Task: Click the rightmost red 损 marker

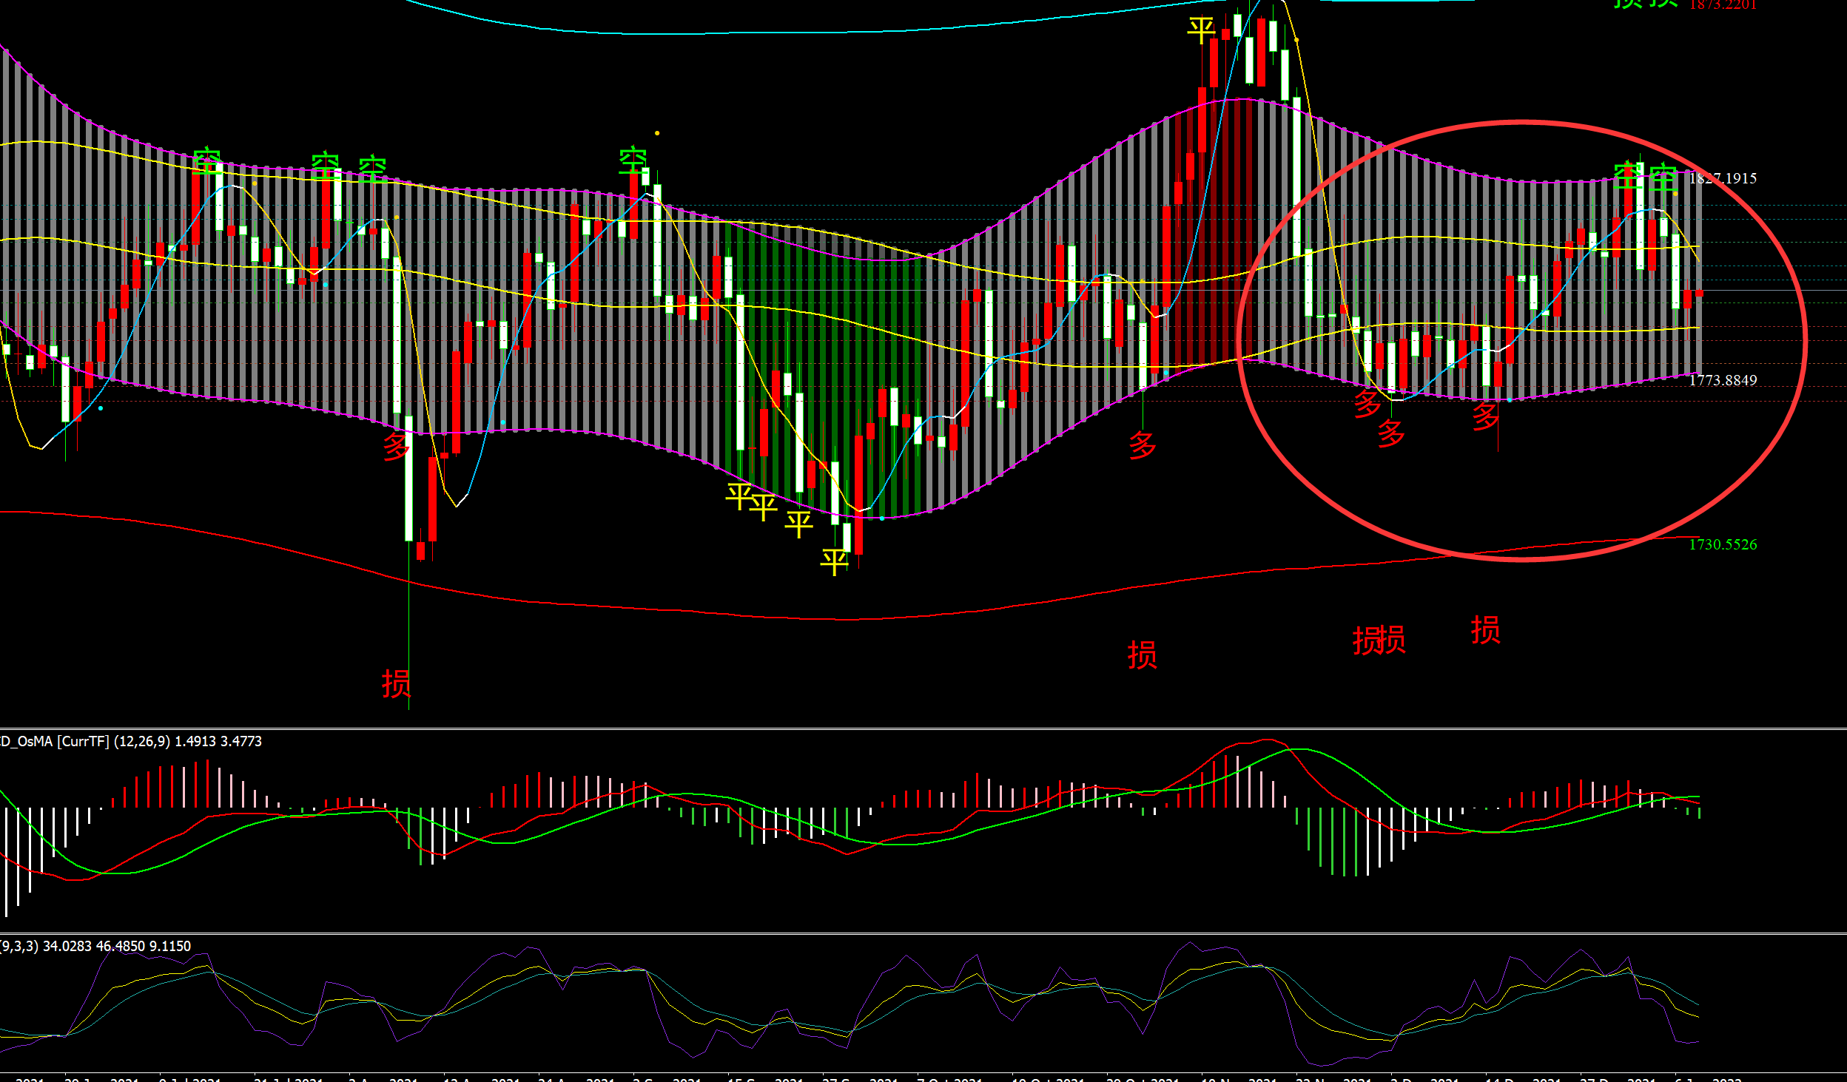Action: pyautogui.click(x=1485, y=630)
